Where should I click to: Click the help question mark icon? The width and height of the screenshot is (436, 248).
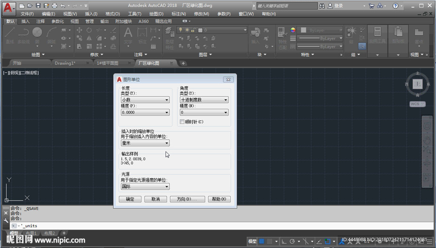click(396, 6)
